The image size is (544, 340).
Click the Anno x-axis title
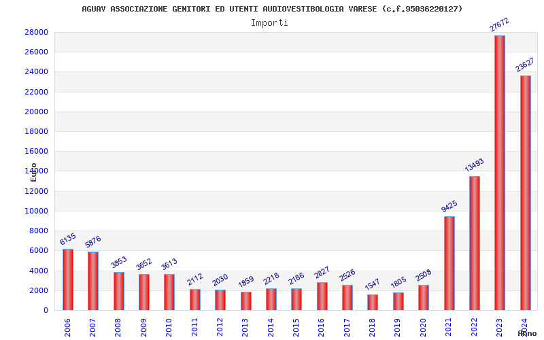pyautogui.click(x=527, y=333)
